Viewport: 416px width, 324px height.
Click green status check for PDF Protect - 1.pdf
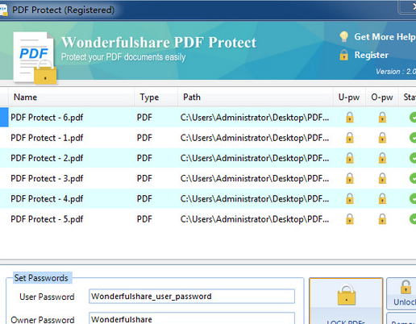click(413, 138)
